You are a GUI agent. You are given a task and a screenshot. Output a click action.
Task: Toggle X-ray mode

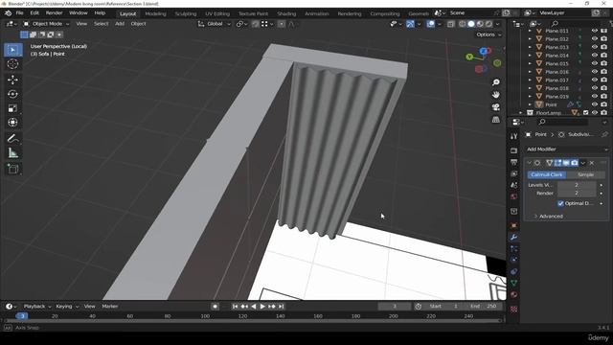coord(451,24)
